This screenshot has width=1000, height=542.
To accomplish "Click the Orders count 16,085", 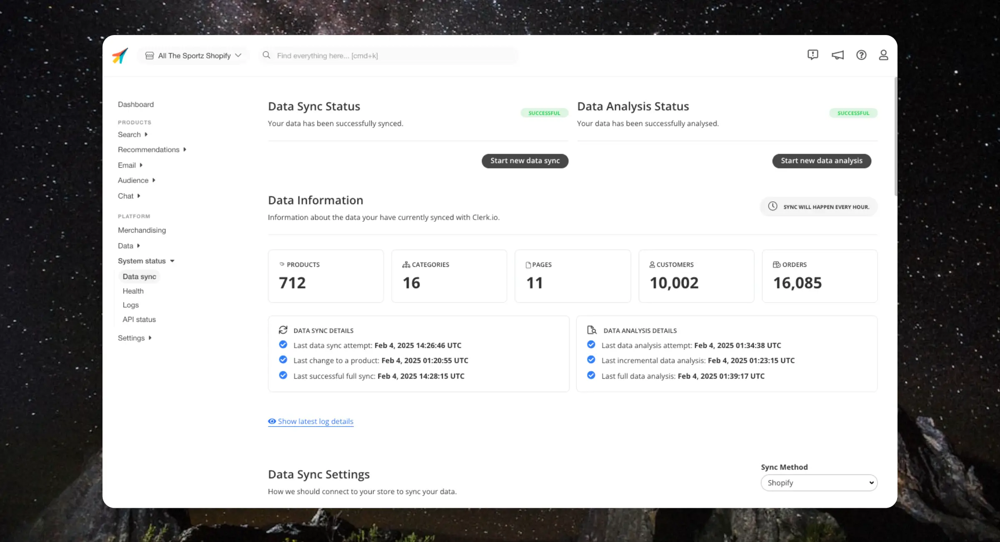I will click(x=797, y=283).
